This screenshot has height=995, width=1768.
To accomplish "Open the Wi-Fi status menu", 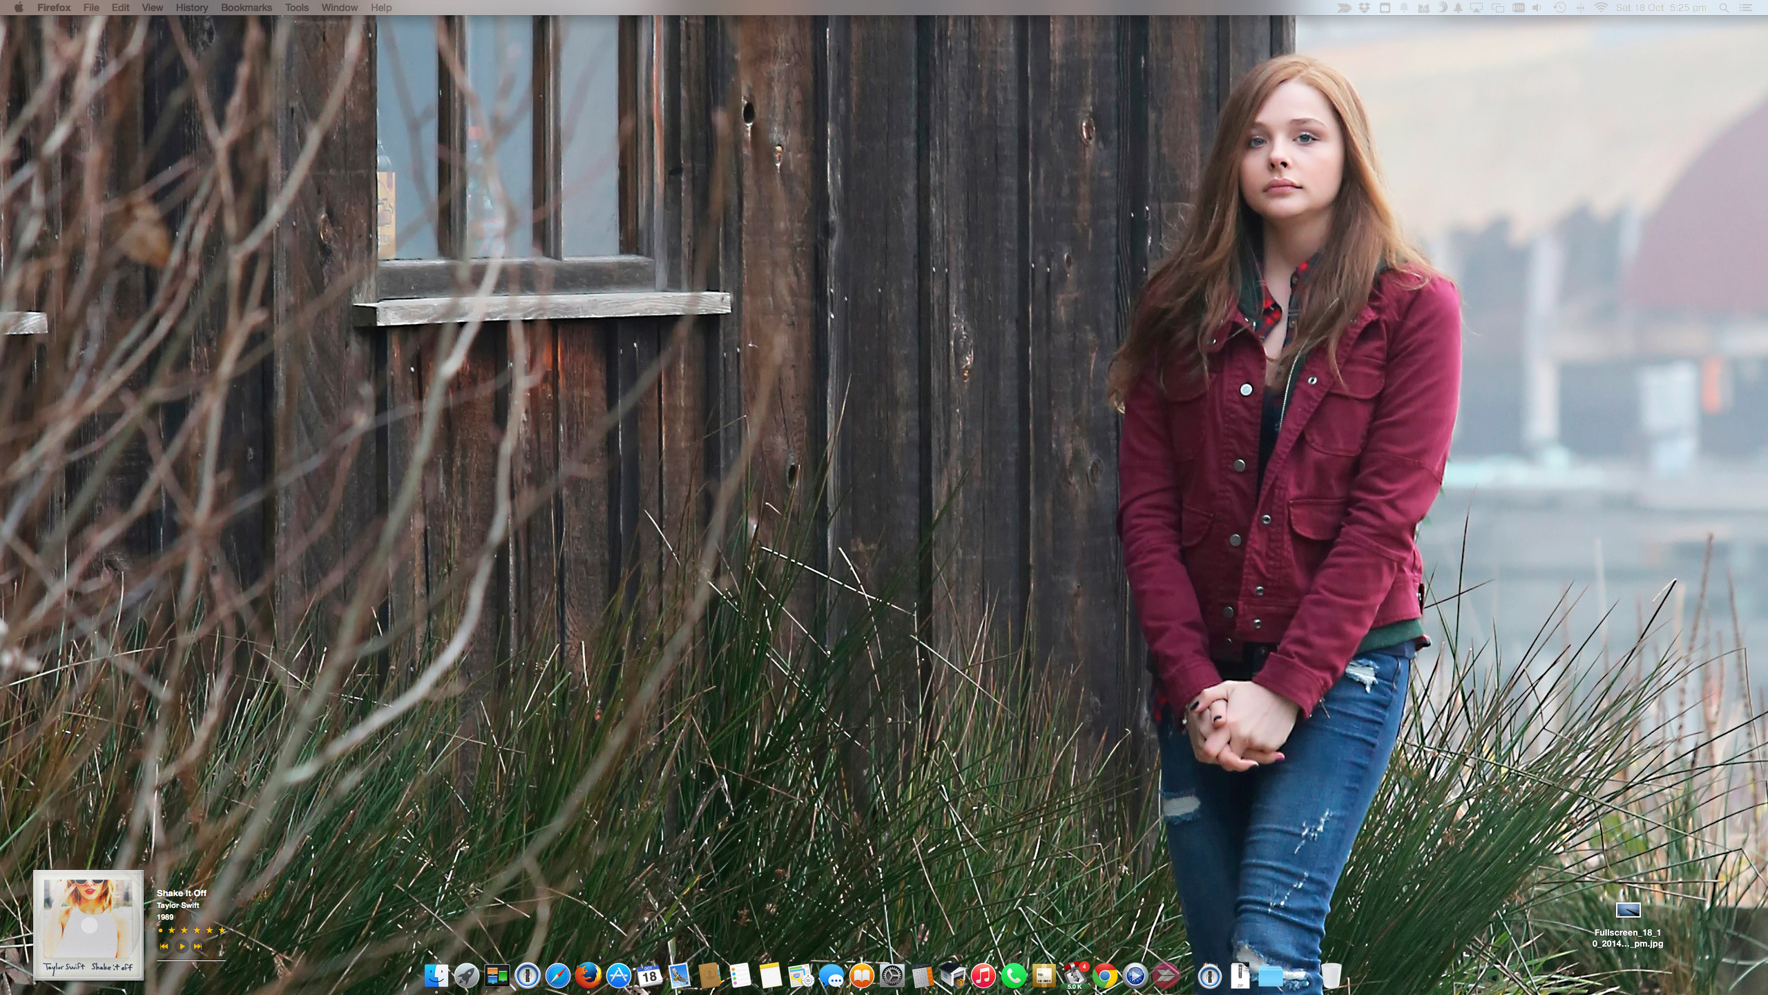I will click(x=1601, y=8).
